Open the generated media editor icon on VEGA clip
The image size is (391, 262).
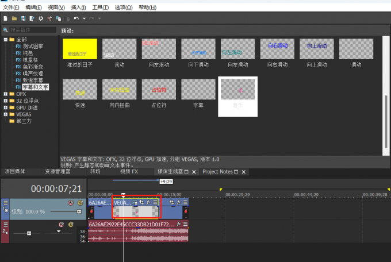point(135,202)
